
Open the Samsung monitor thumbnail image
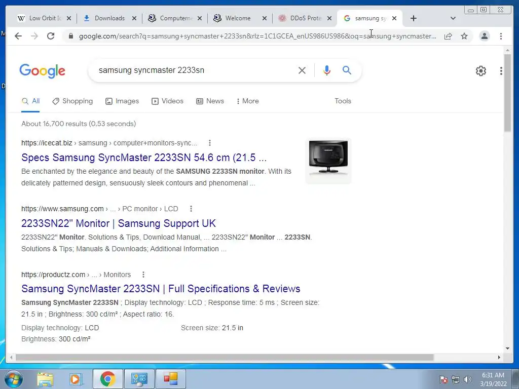[x=328, y=161]
